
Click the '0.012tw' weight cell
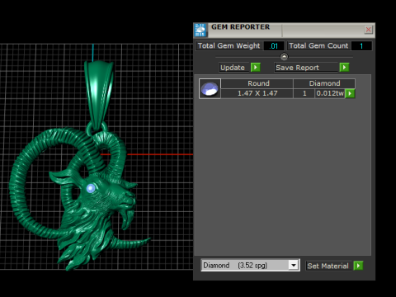[x=330, y=93]
